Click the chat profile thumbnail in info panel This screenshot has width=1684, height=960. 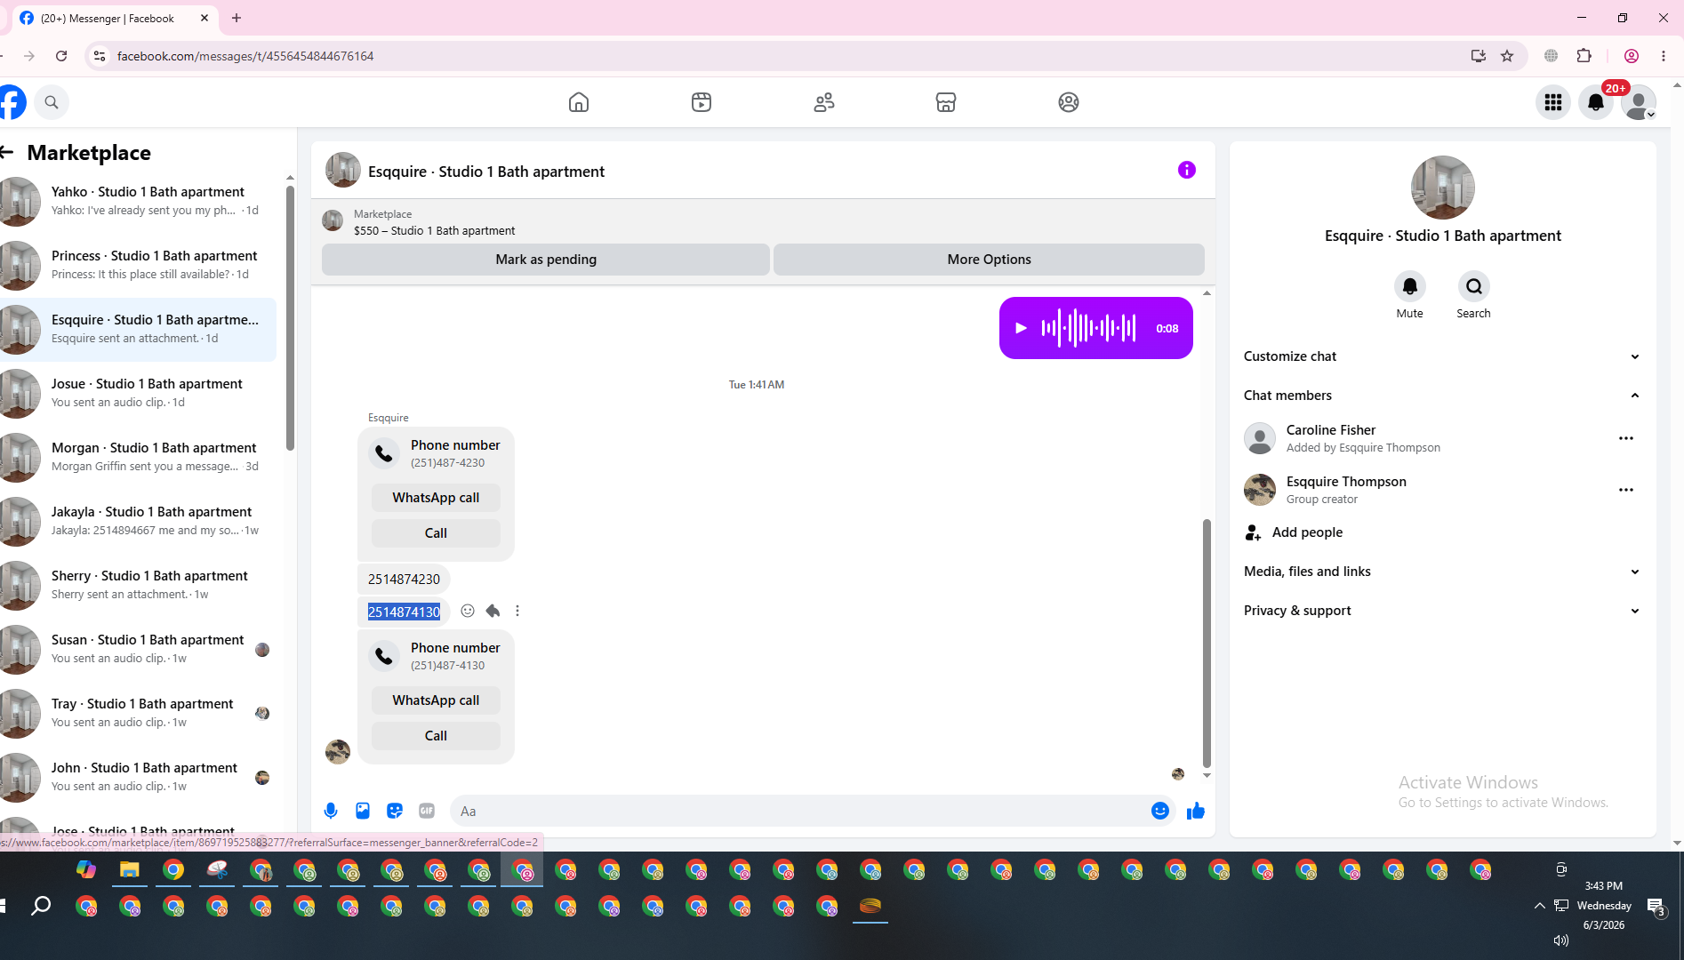pyautogui.click(x=1442, y=188)
